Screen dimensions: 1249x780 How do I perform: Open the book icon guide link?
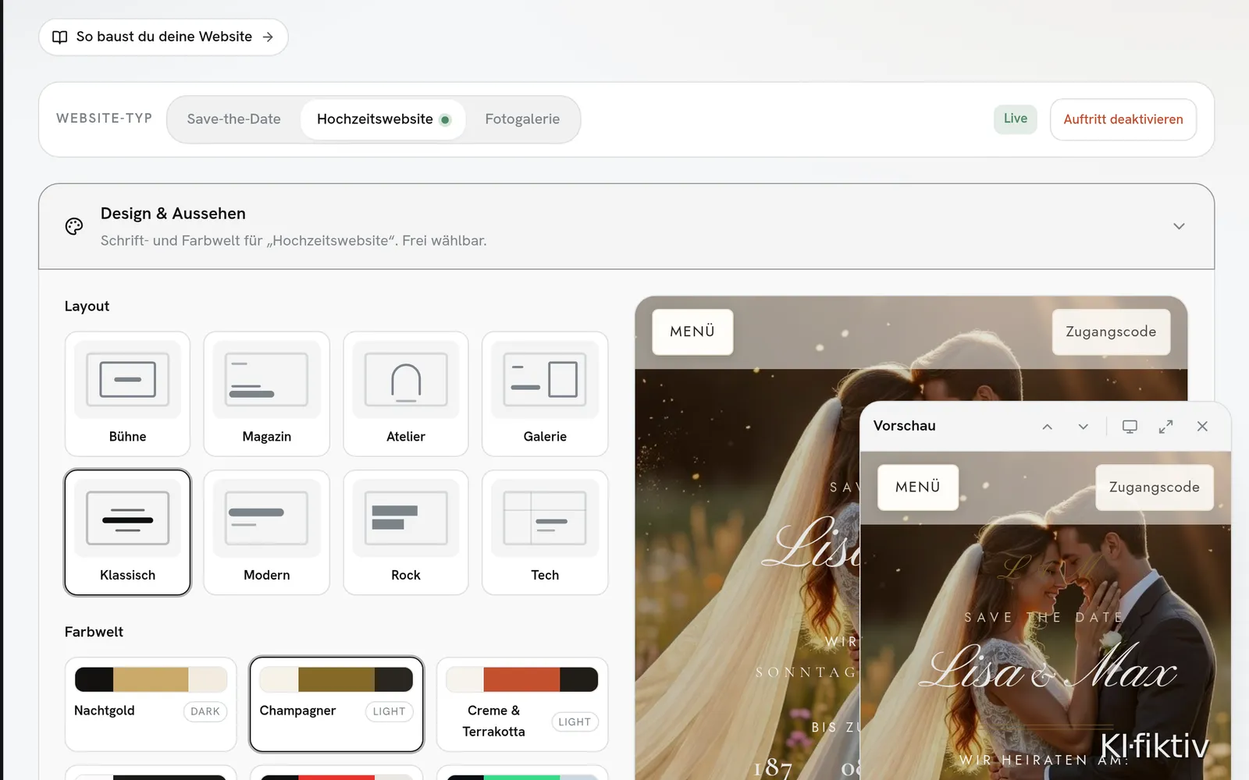click(x=59, y=37)
